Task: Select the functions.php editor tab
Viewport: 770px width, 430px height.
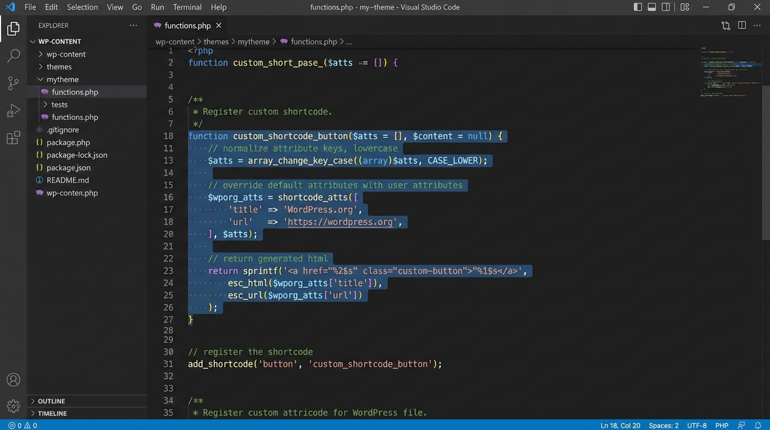Action: [187, 25]
